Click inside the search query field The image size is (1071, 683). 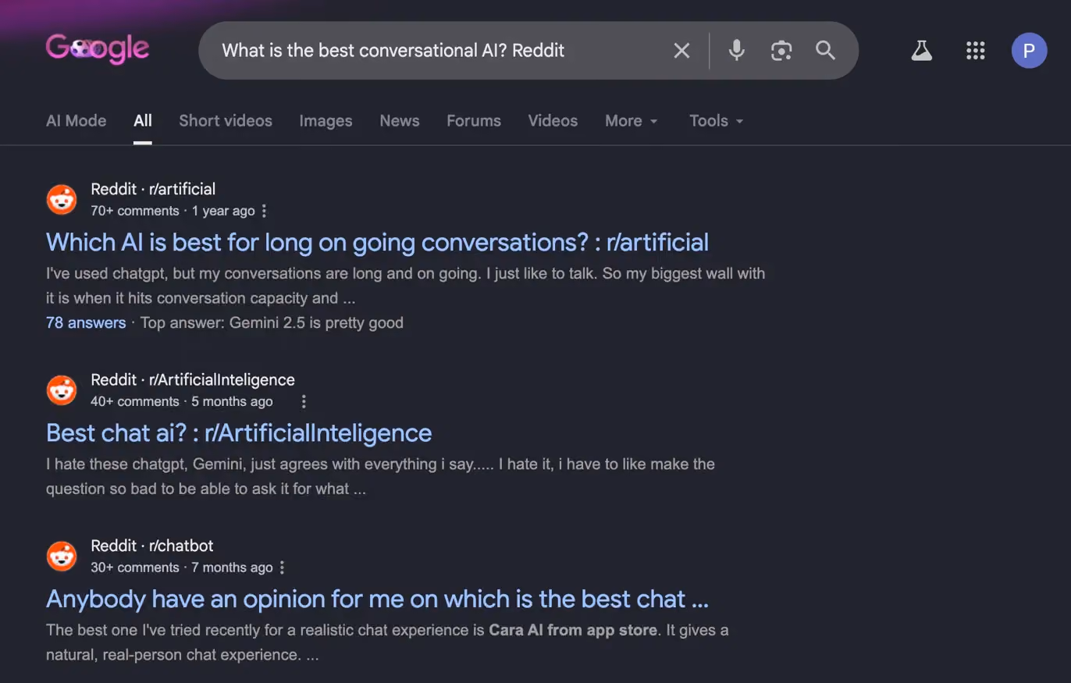[437, 51]
